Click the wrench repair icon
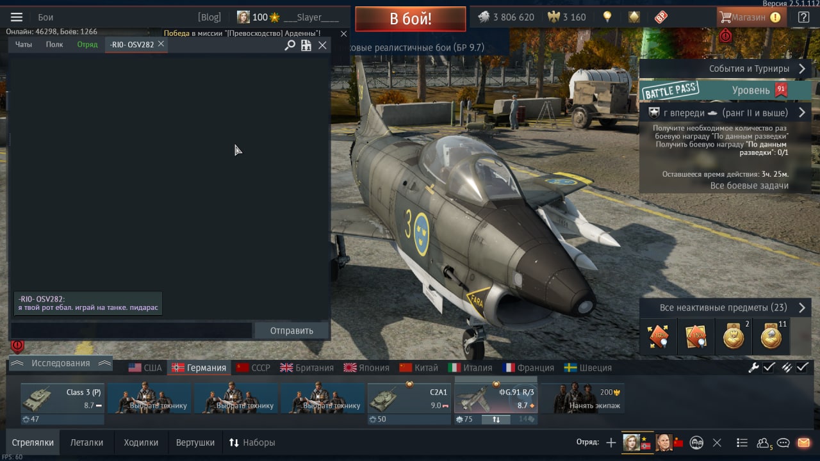 (x=753, y=368)
